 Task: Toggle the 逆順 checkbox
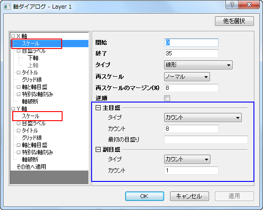[x=167, y=98]
